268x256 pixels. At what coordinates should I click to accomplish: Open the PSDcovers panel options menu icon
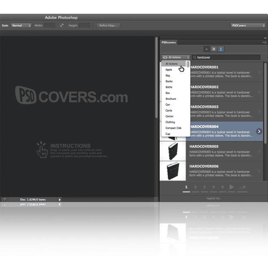click(264, 42)
